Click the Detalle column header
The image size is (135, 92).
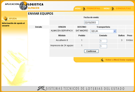pyautogui.click(x=38, y=27)
